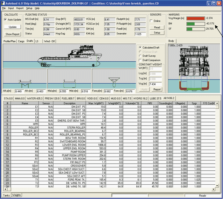
Task: Open the Body view ship section image
Action: tap(194, 69)
